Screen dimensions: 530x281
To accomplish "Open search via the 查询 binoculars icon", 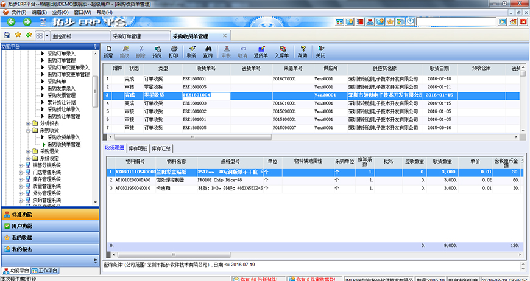I will tap(208, 51).
